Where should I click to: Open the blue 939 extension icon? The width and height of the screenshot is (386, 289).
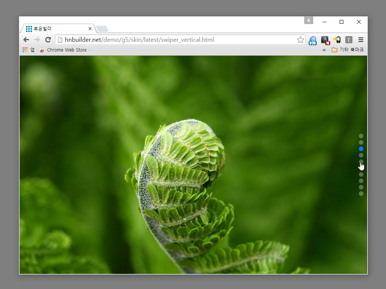[x=312, y=40]
